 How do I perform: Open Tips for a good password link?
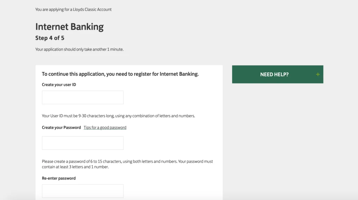[x=105, y=127]
